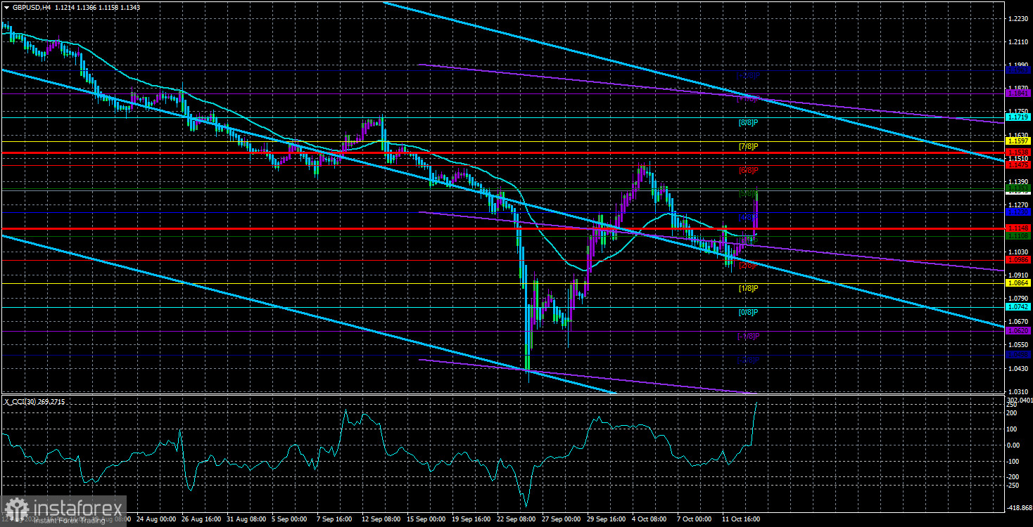Select the 1.1841 purple price tag
1033x527 pixels.
(x=1018, y=93)
